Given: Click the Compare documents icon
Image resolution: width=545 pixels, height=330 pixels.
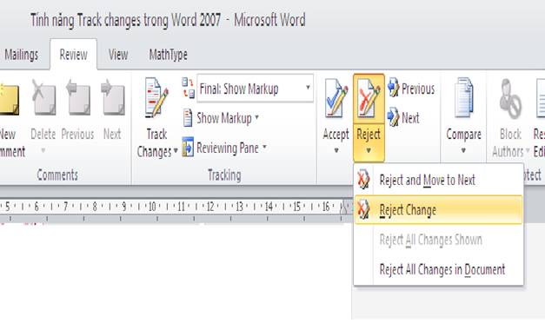Looking at the screenshot, I should point(463,97).
